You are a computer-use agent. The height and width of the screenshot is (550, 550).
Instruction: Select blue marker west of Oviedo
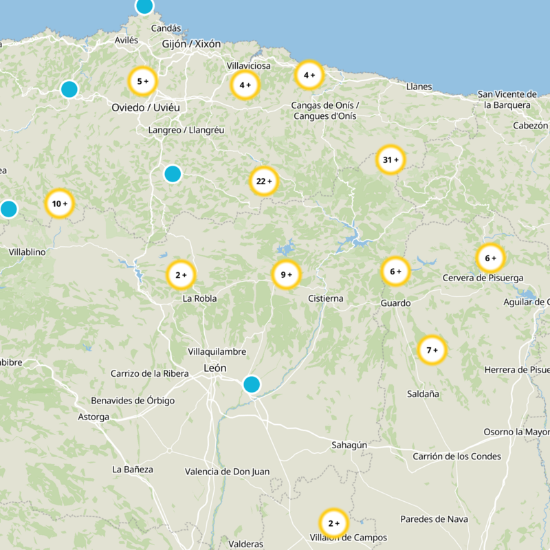69,89
